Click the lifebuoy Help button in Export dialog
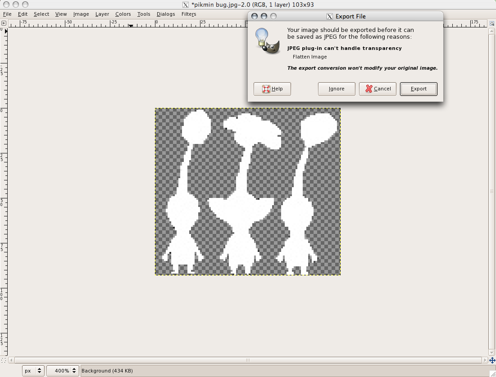This screenshot has height=377, width=496. pos(272,89)
